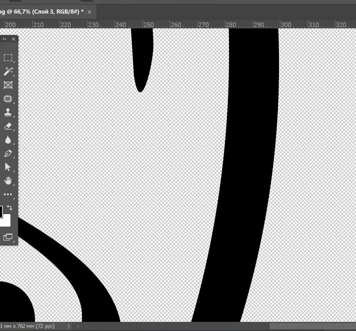This screenshot has height=331, width=356.
Task: Activate the Hand tool
Action: coord(8,181)
